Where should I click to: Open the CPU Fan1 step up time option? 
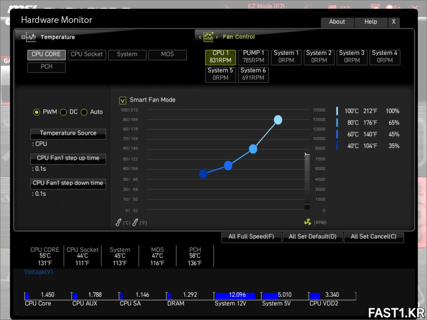68,159
